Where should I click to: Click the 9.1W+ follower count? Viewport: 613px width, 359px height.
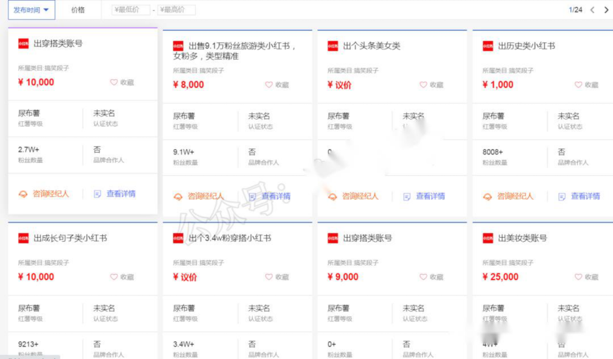(x=183, y=152)
